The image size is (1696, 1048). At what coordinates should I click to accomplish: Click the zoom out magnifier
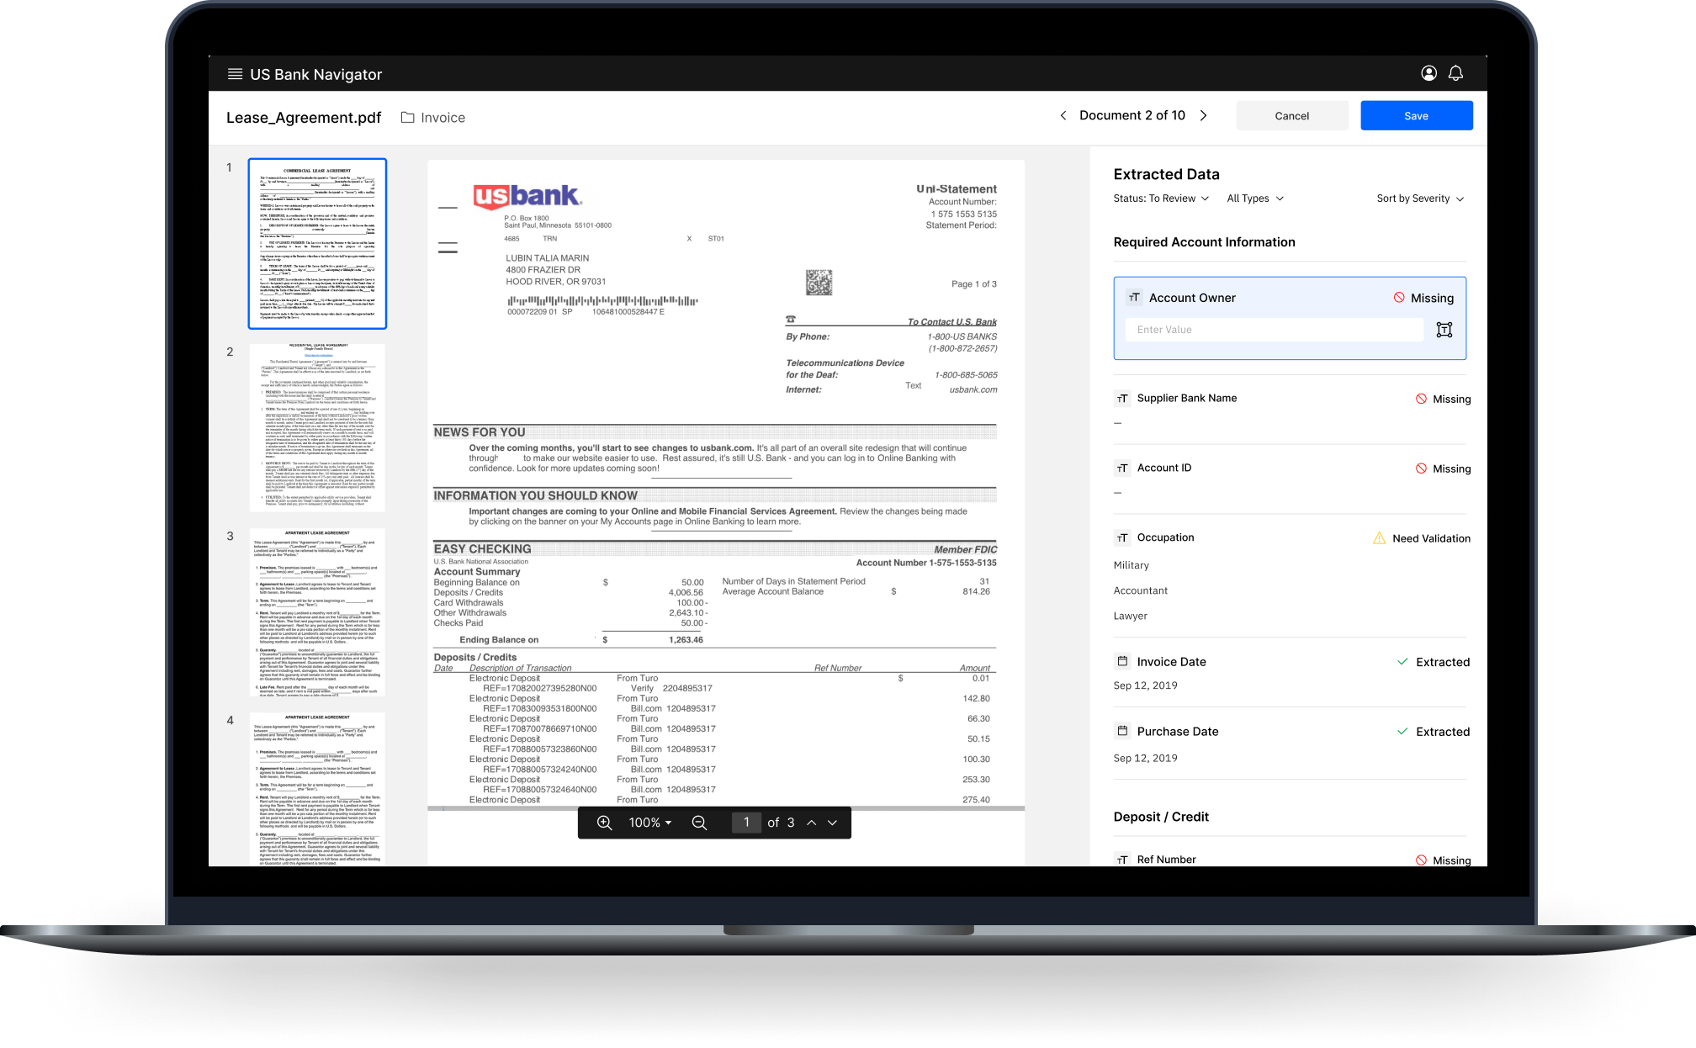699,823
